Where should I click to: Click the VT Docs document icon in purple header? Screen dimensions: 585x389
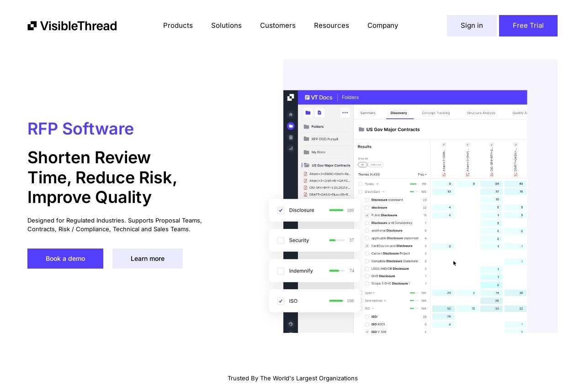(307, 97)
